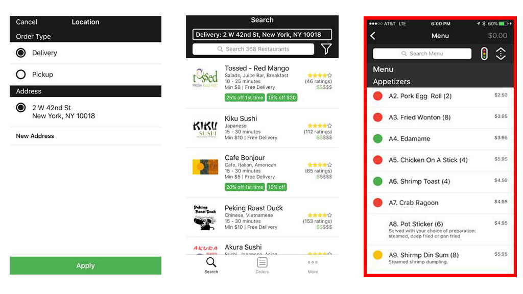Tap Cancel on Location screen
Screen dimensions: 523x294
pos(27,22)
